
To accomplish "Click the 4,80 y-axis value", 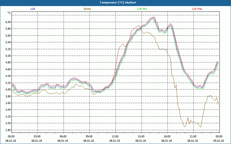I will (x=8, y=62).
